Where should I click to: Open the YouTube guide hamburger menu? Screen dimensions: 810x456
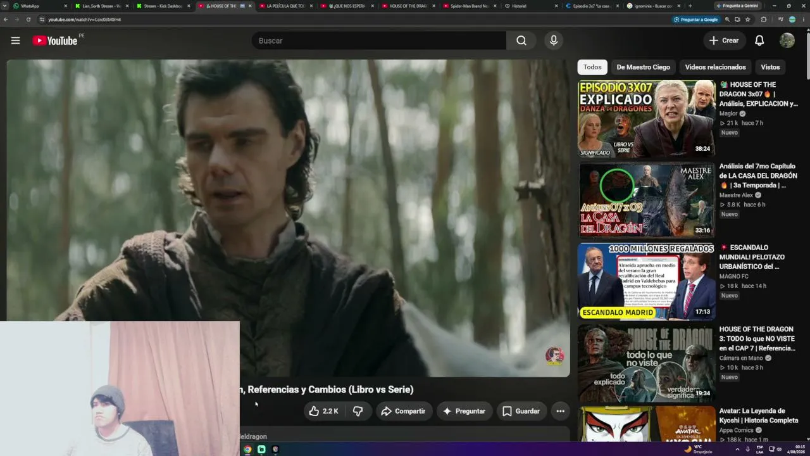15,41
